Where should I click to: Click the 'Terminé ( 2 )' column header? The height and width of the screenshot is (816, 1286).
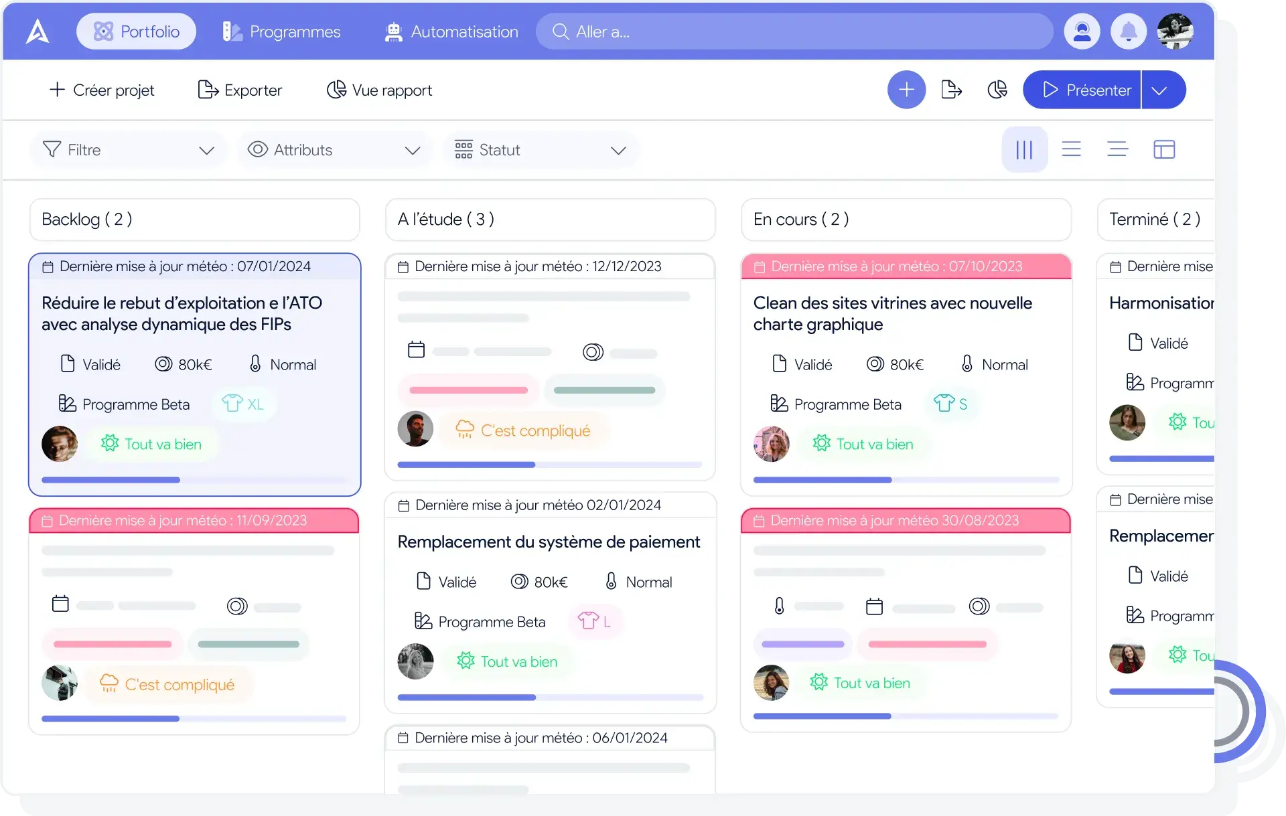tap(1156, 220)
